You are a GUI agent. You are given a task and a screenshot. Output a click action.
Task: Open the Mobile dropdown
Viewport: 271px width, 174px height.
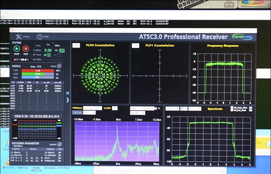(137, 108)
